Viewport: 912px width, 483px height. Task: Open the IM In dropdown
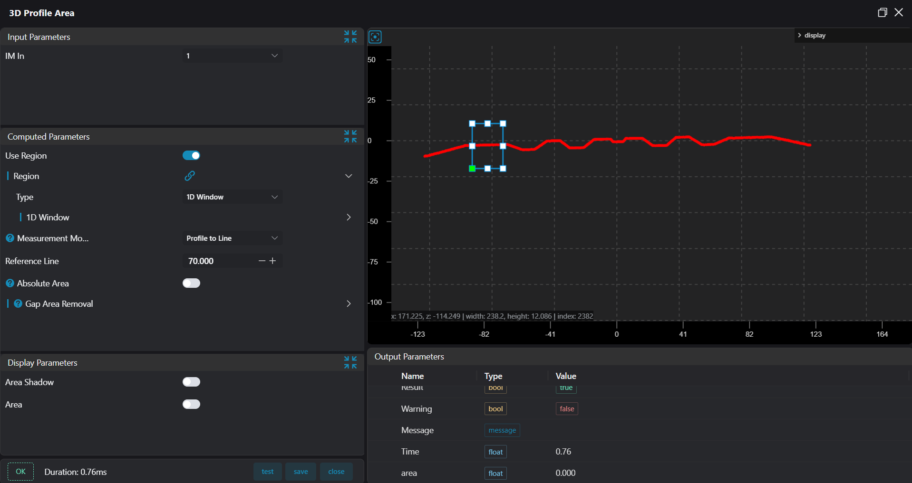232,56
